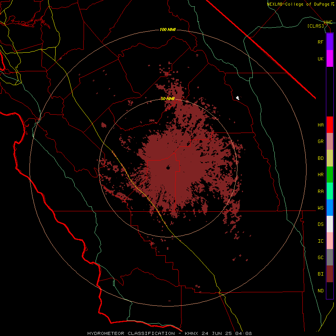
Task: Click the '50 NMI' range ring label
Action: tap(168, 99)
